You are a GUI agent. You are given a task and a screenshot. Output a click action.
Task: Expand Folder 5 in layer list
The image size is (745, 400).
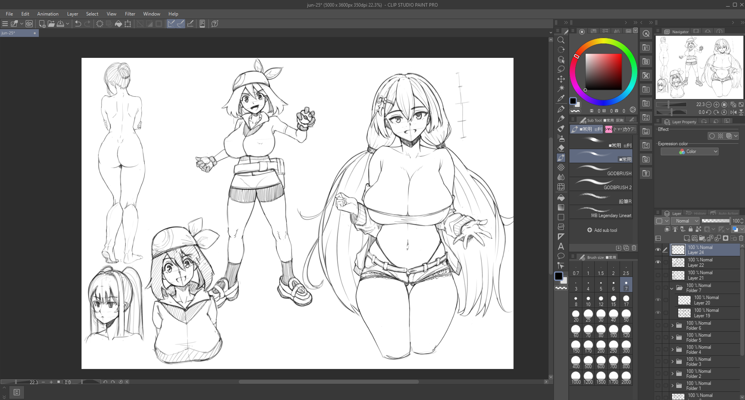coord(672,337)
